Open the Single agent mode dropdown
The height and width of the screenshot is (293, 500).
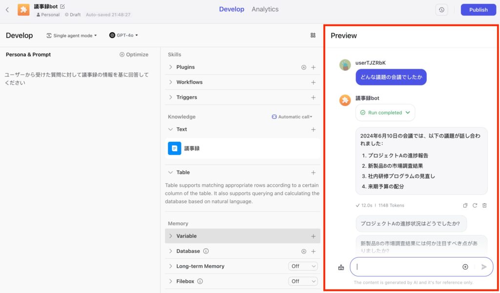click(x=72, y=36)
